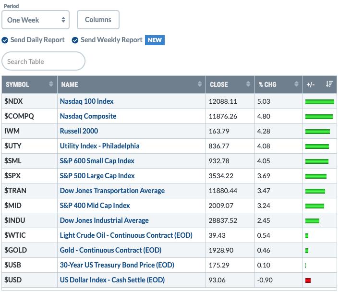The width and height of the screenshot is (339, 292).
Task: Sort by the SYMBOL column arrows
Action: (51, 84)
